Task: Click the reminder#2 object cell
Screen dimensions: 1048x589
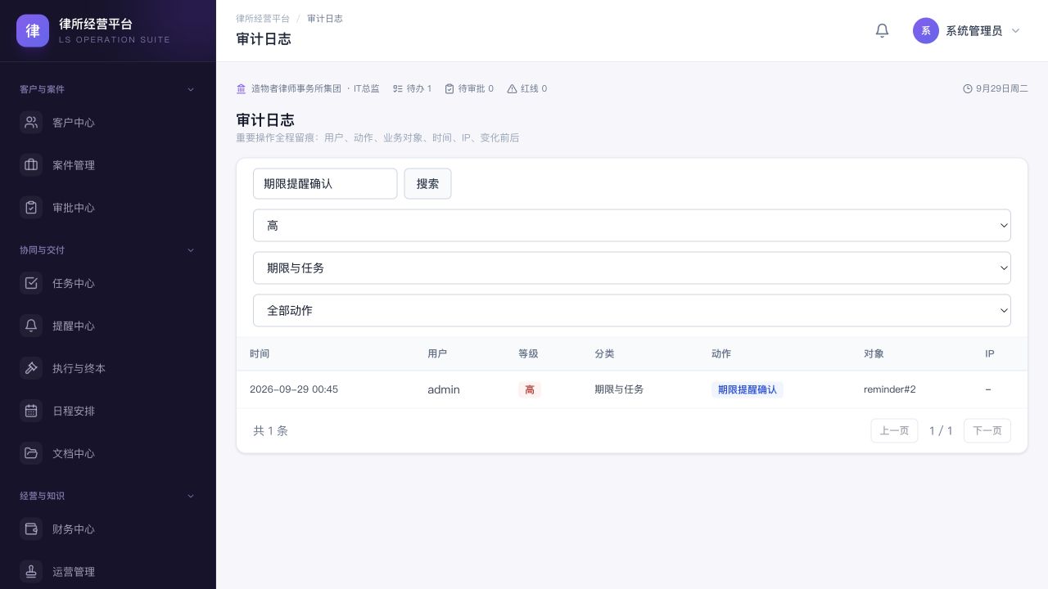Action: [890, 389]
